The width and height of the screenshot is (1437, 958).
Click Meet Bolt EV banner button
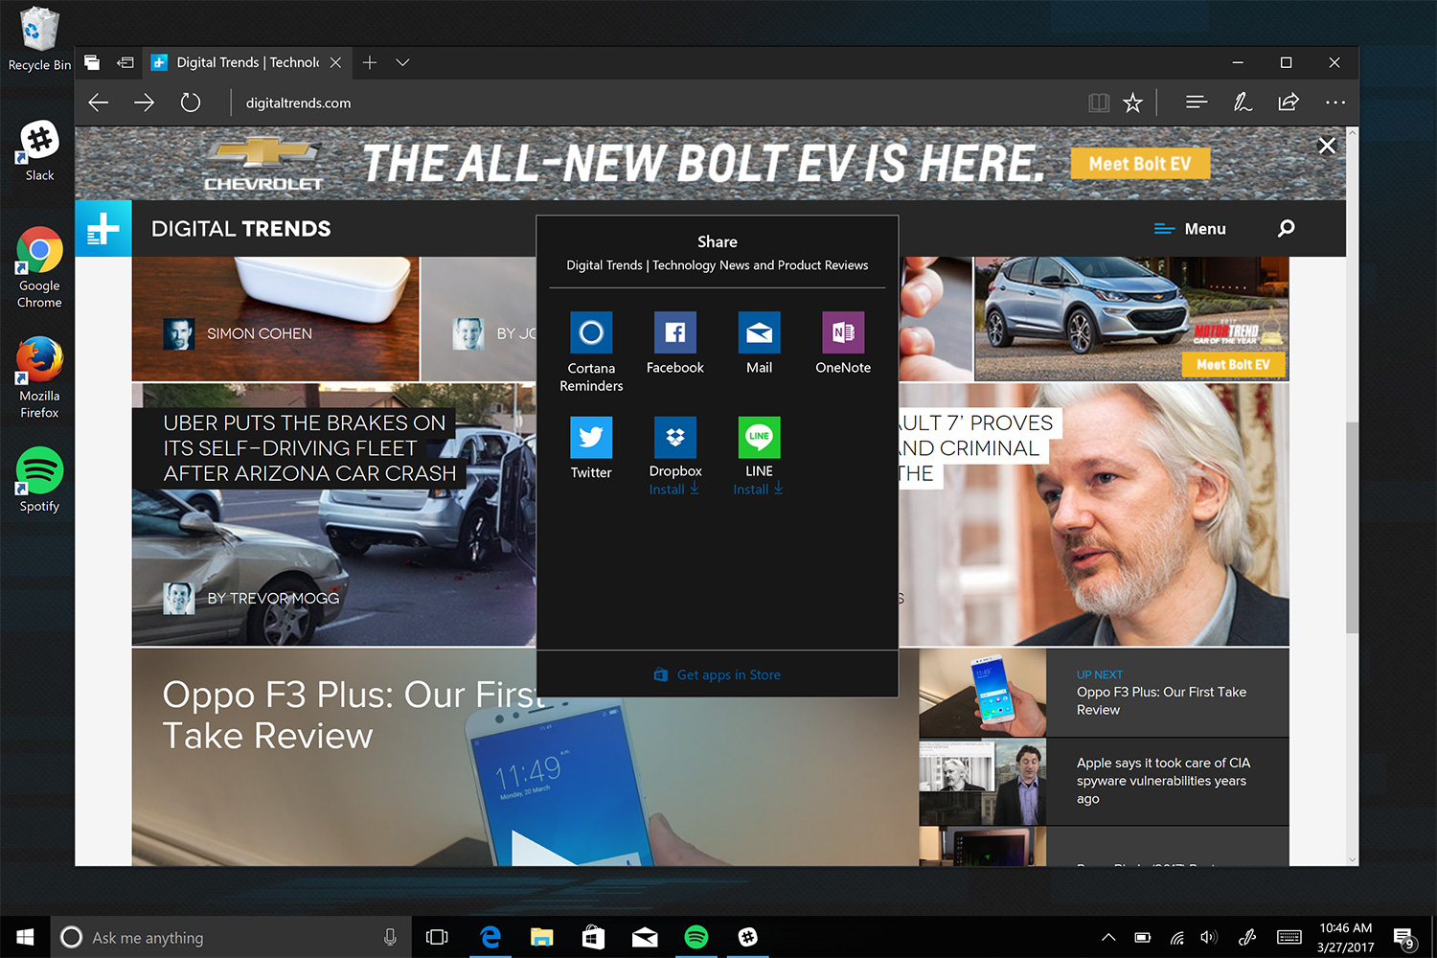[1140, 164]
